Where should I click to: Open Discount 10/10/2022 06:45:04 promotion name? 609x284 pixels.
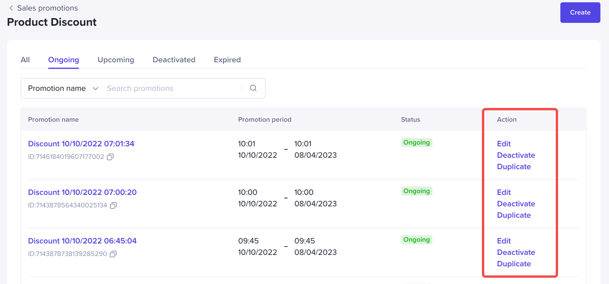pyautogui.click(x=82, y=241)
